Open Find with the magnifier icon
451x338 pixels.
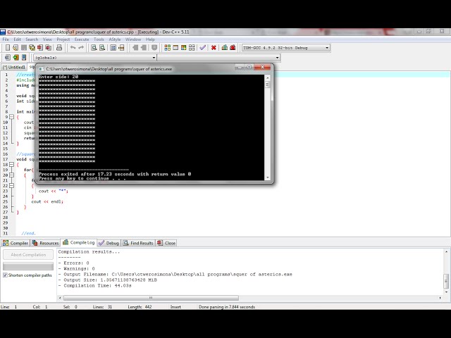tap(94, 48)
